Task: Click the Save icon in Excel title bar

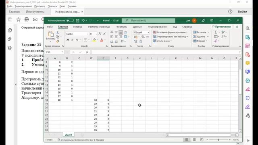Action: [78, 21]
